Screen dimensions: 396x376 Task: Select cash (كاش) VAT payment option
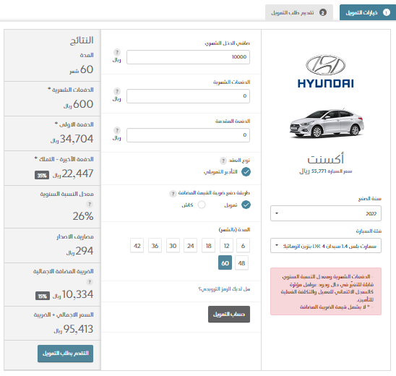202,205
